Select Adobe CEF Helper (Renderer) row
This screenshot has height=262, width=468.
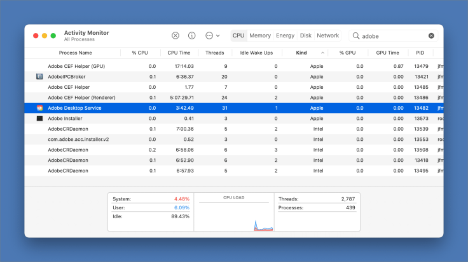[234, 97]
